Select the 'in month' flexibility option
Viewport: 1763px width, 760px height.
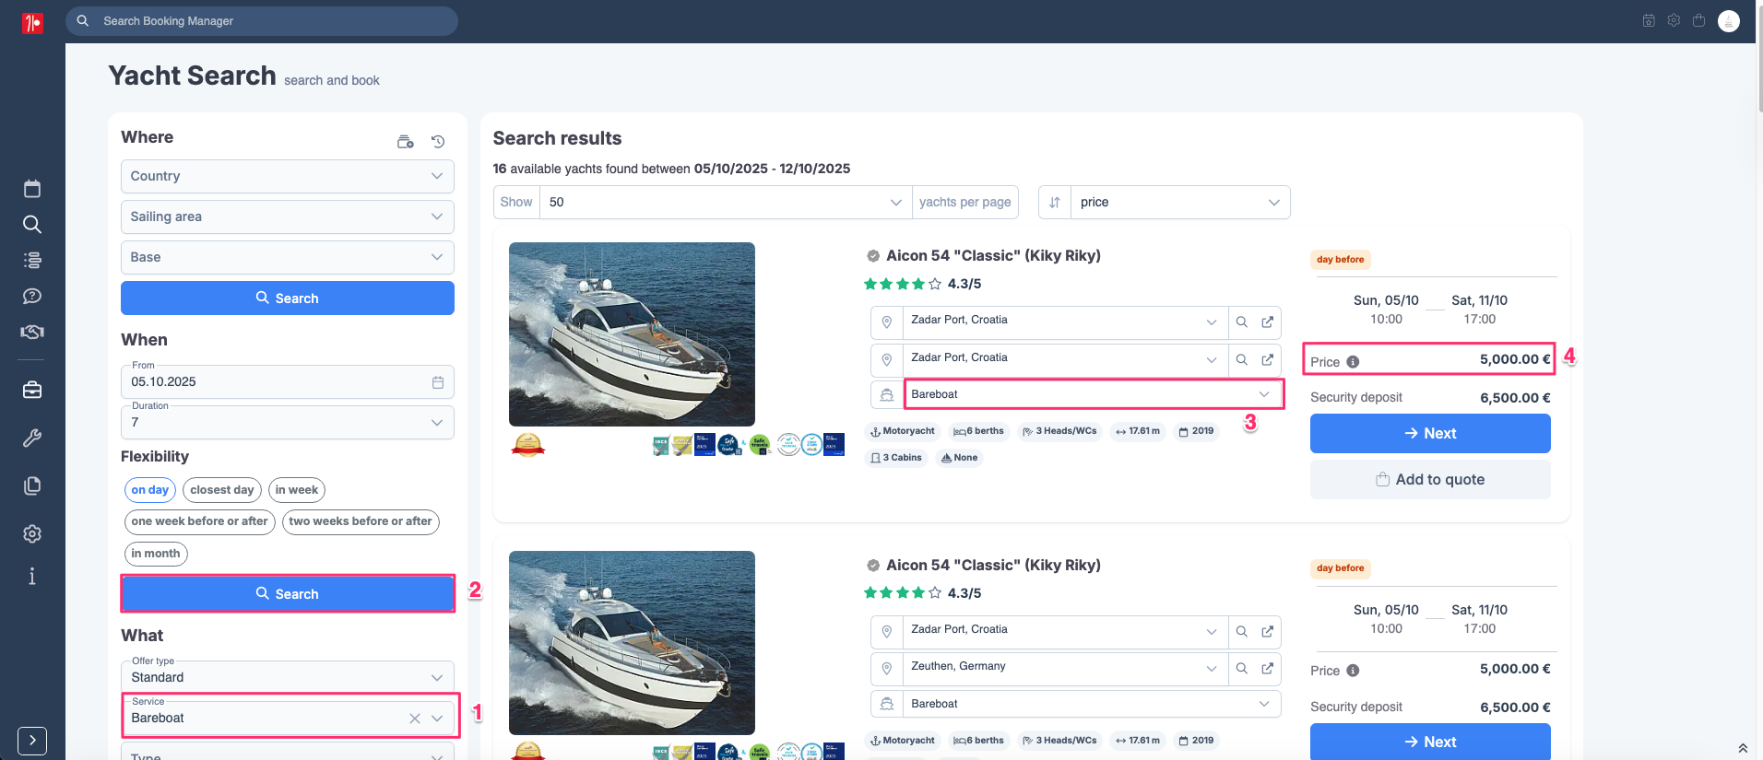156,554
